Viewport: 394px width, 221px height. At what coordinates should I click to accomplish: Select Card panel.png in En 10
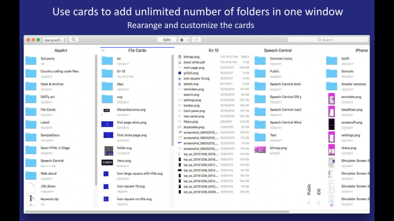(x=194, y=111)
